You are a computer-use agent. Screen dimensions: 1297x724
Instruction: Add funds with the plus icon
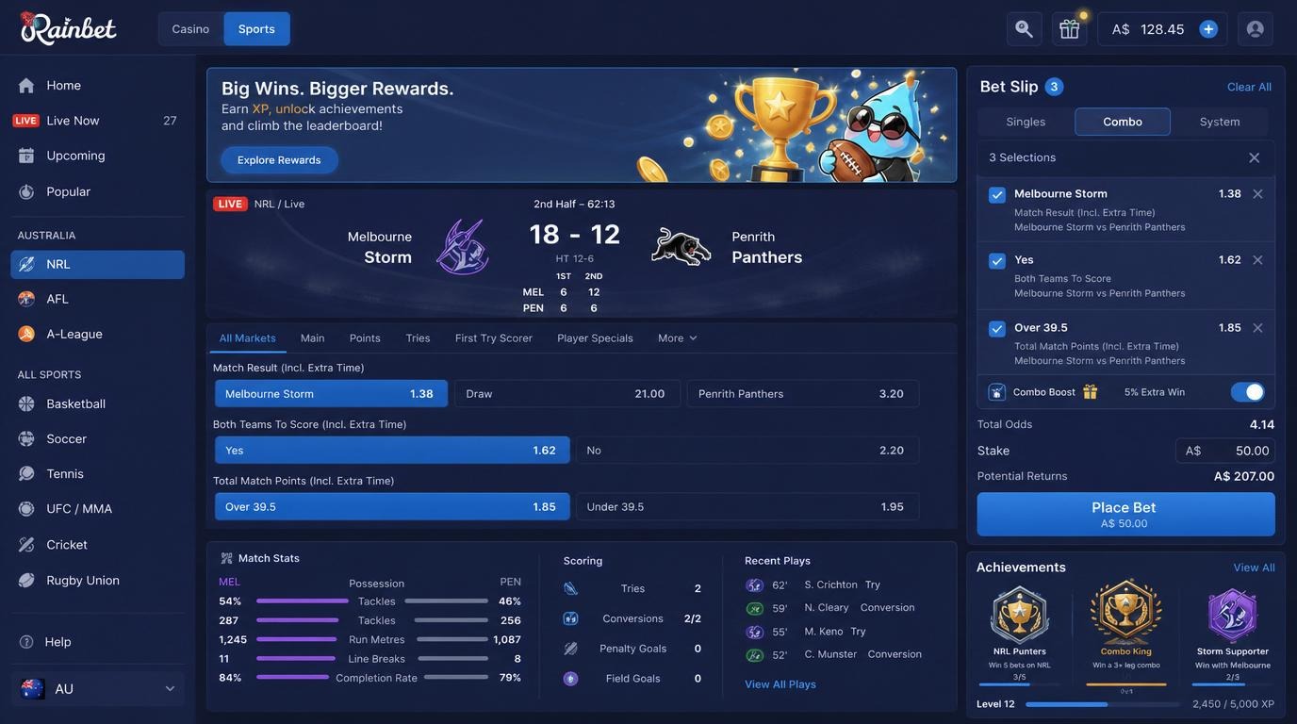1208,29
